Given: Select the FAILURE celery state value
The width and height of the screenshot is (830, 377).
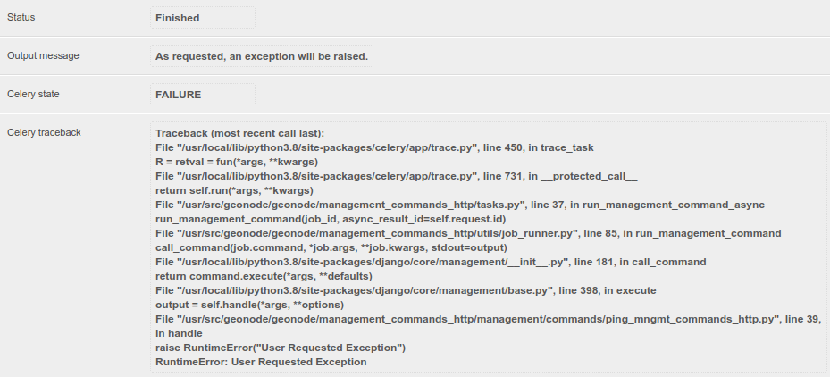Looking at the screenshot, I should (178, 95).
